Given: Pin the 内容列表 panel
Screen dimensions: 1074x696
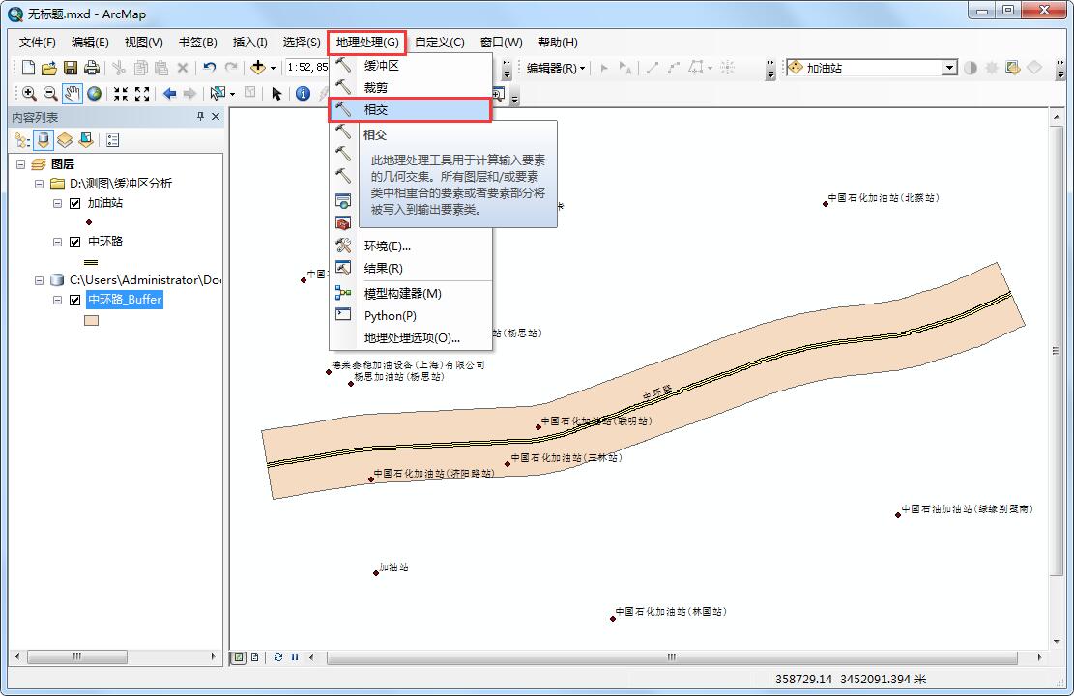Looking at the screenshot, I should (x=200, y=116).
